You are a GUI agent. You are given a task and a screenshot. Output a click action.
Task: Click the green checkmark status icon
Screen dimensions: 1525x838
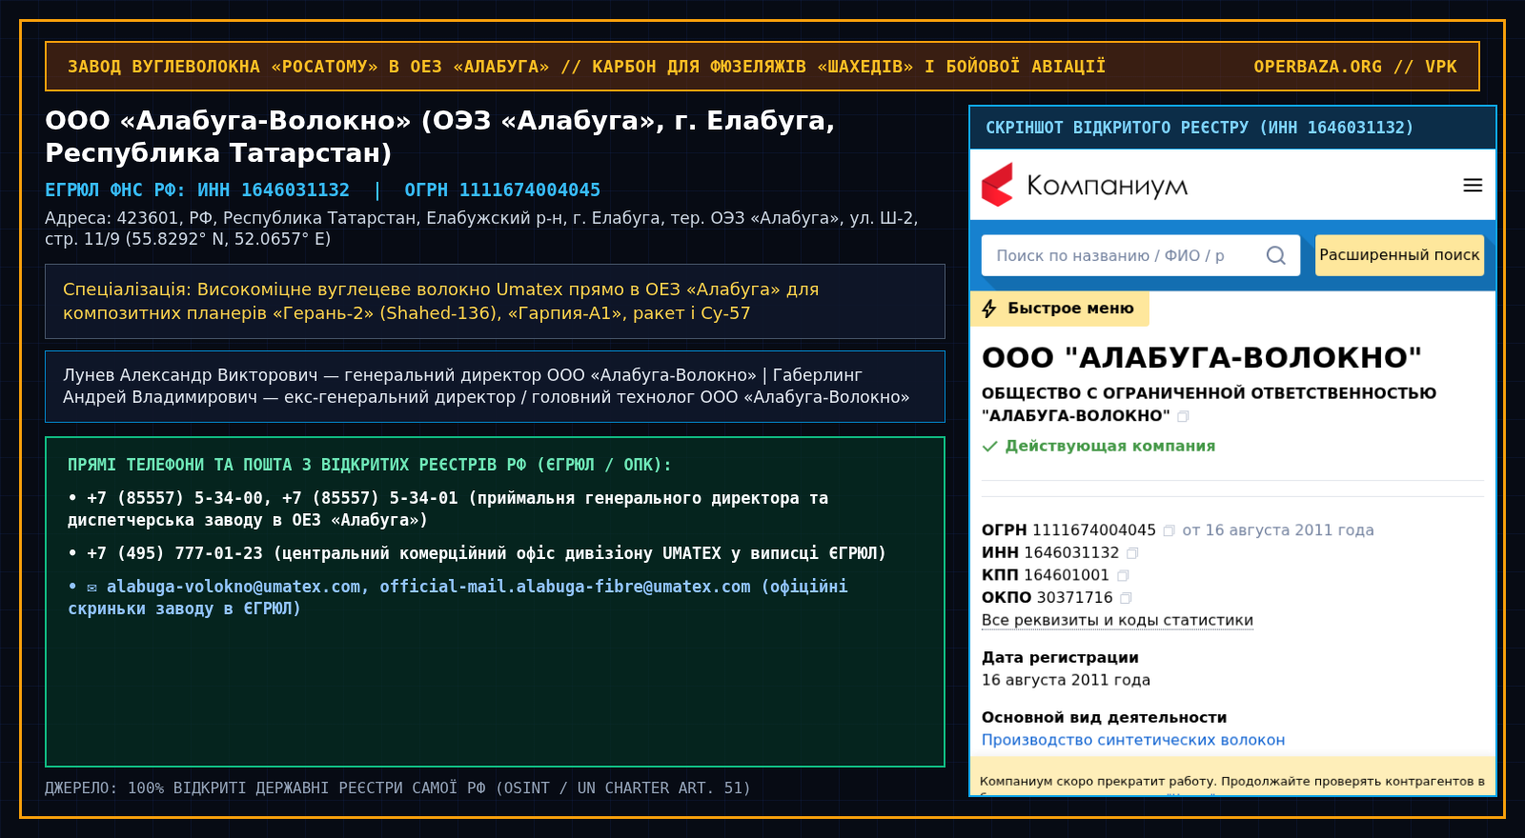pyautogui.click(x=990, y=447)
